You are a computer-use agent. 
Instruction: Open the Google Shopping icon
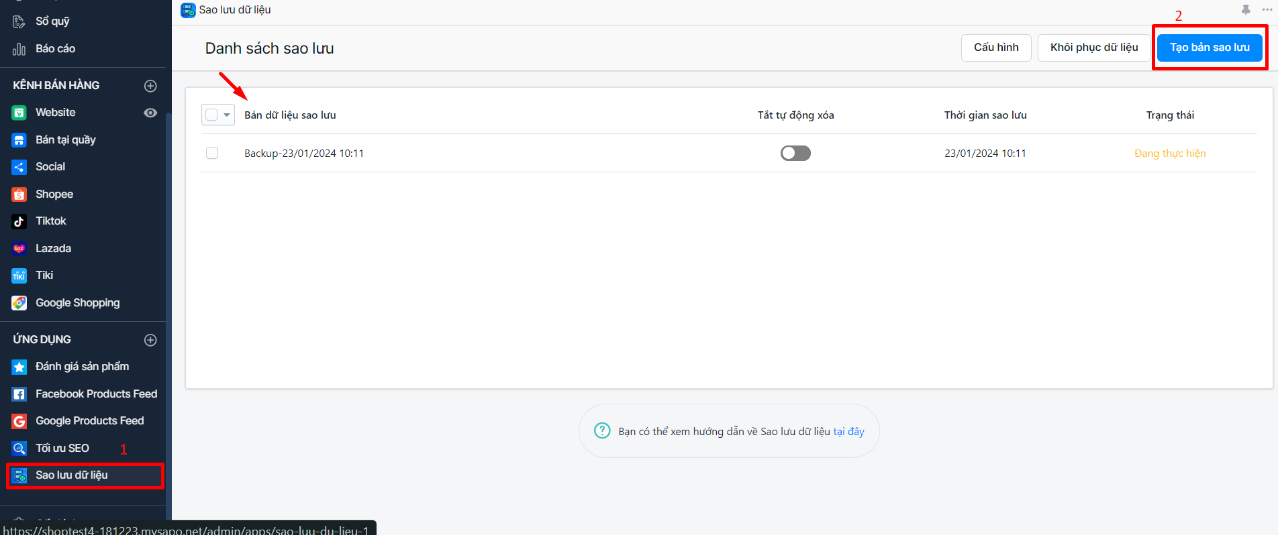click(x=19, y=303)
